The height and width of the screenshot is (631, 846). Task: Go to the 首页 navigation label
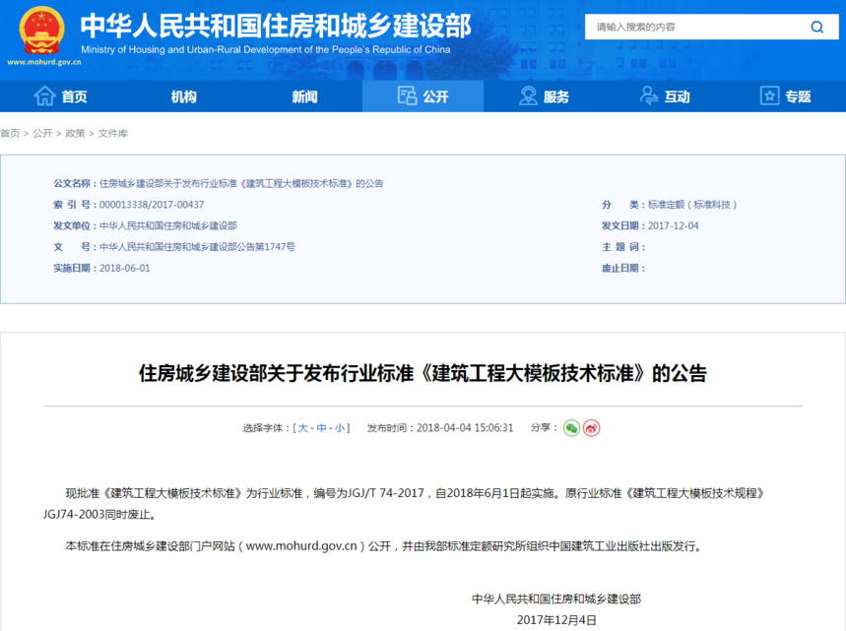point(75,96)
